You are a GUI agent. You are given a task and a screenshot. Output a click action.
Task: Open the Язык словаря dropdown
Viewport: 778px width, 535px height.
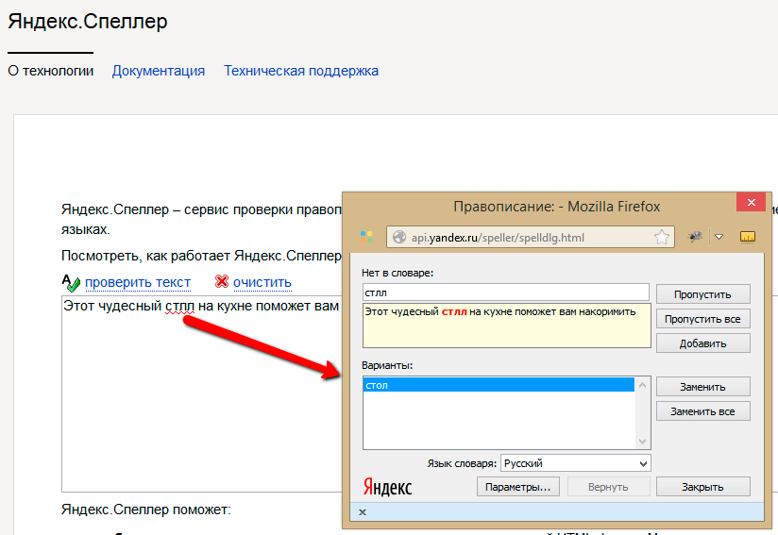576,463
